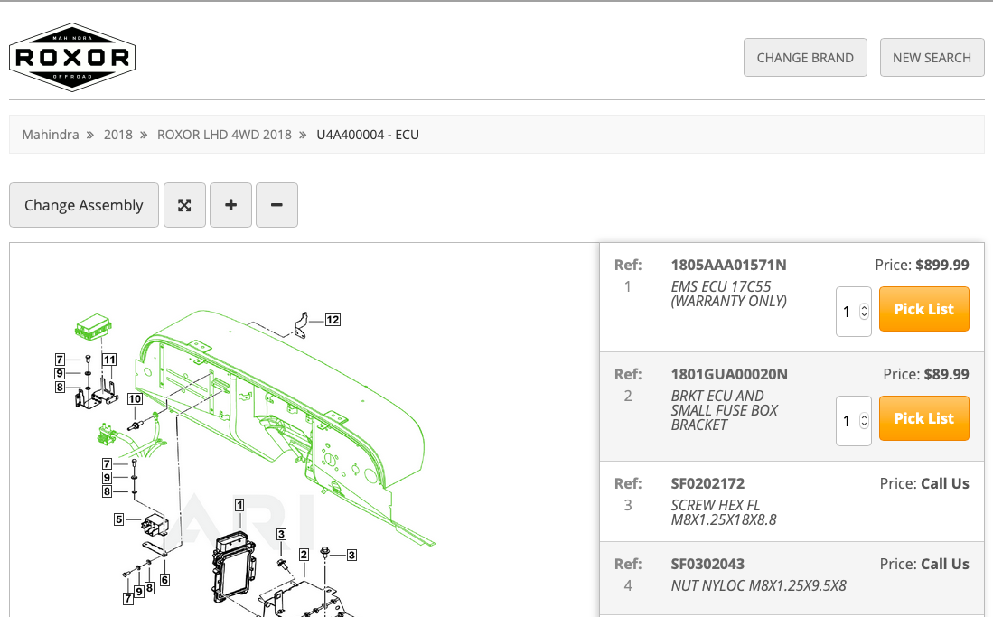
Task: Add EMS ECU 17C55 to Pick List
Action: click(923, 309)
